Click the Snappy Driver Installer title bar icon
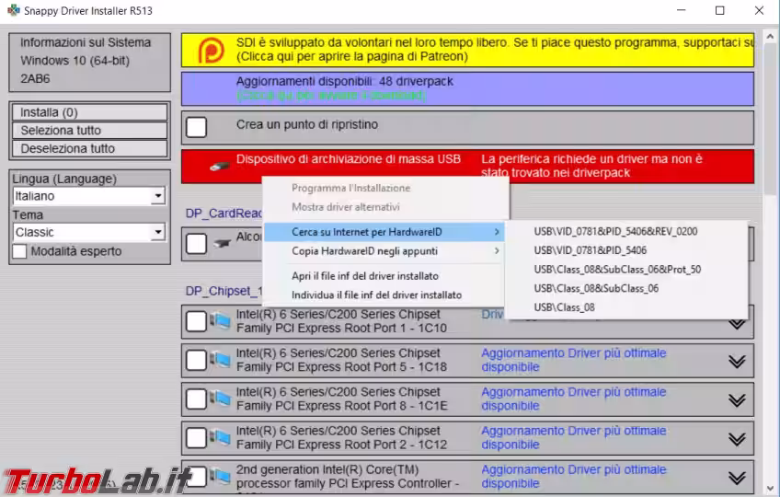Image resolution: width=780 pixels, height=497 pixels. click(12, 11)
